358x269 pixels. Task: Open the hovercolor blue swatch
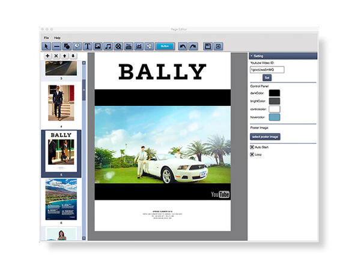coord(275,117)
